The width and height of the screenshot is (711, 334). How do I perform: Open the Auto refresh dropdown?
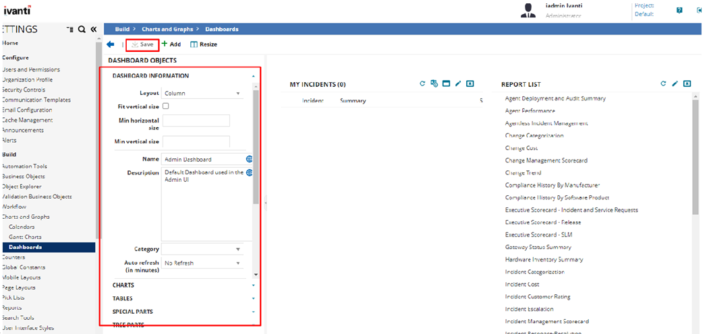click(202, 263)
